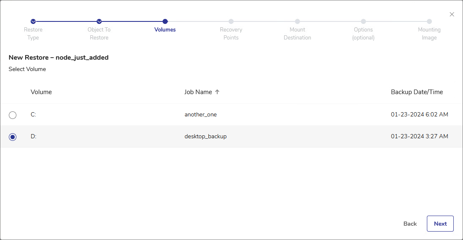
Task: Click the Object To Restore step checkmark
Action: click(99, 21)
